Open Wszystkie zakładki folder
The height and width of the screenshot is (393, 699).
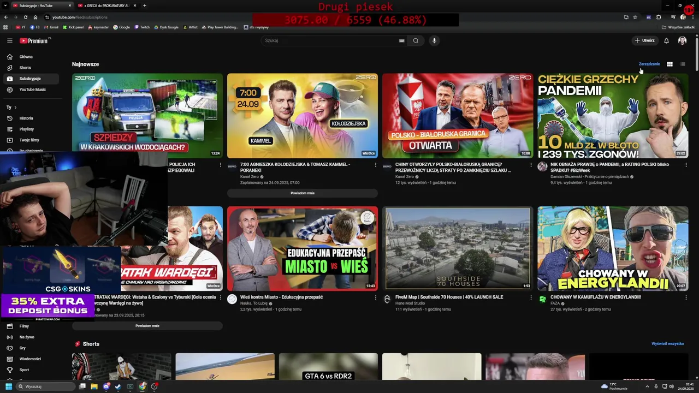[679, 27]
